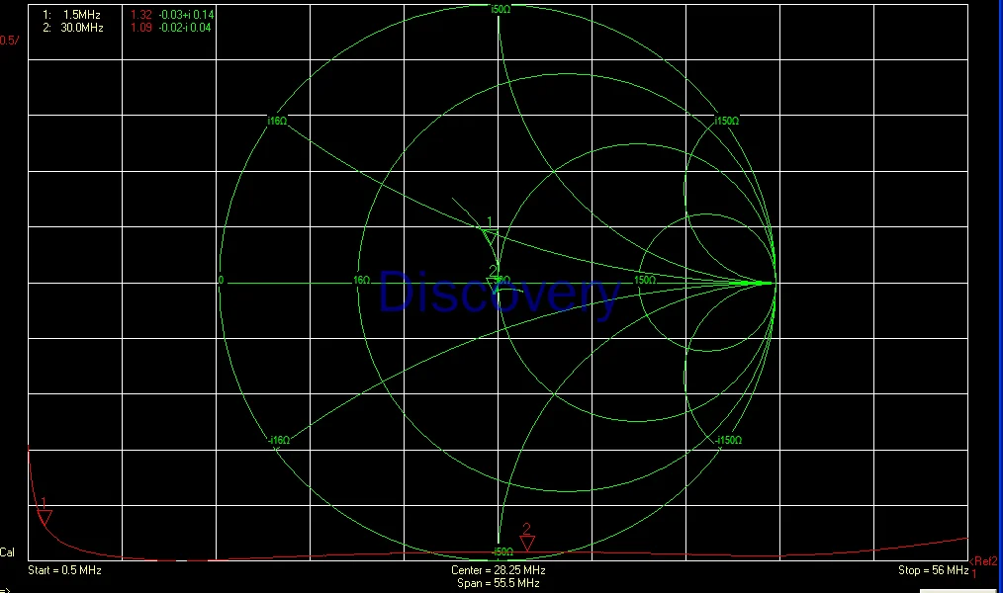Select red marker 2 on the SWR trace

click(527, 544)
